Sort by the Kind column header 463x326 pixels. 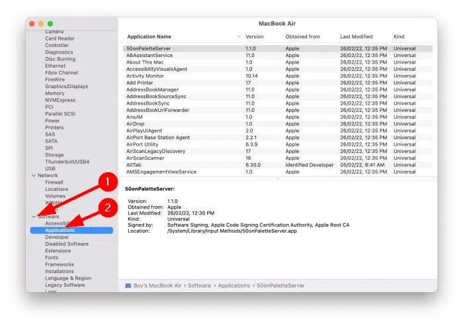click(x=399, y=36)
